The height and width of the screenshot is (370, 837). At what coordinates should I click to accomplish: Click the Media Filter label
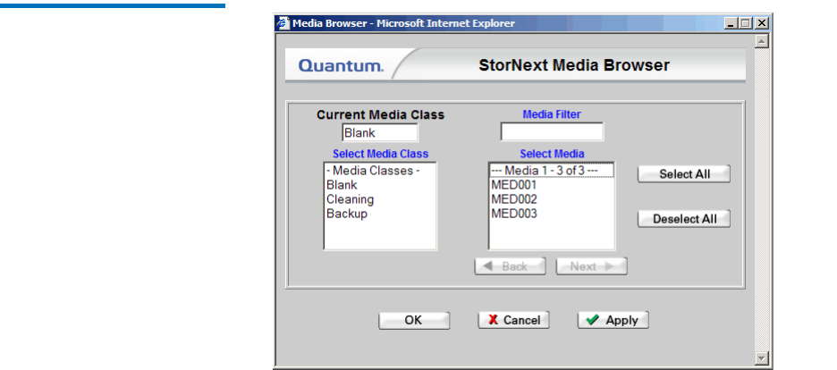pos(552,114)
